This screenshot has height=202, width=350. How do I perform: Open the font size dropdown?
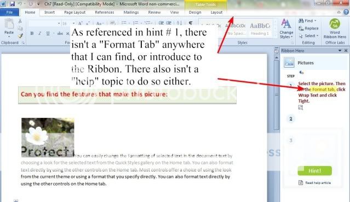point(73,23)
